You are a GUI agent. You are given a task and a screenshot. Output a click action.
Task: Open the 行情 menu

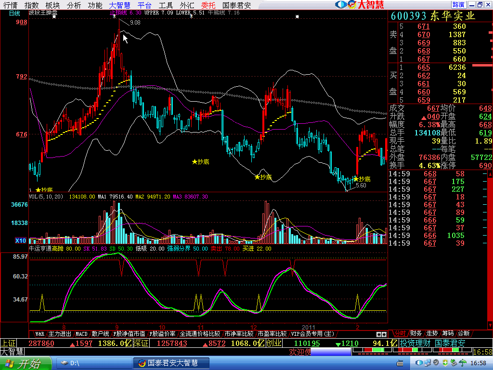pos(11,5)
